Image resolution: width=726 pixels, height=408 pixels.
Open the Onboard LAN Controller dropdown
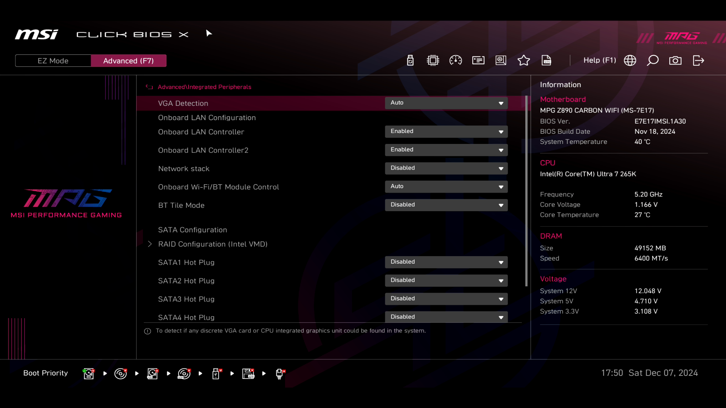point(446,131)
